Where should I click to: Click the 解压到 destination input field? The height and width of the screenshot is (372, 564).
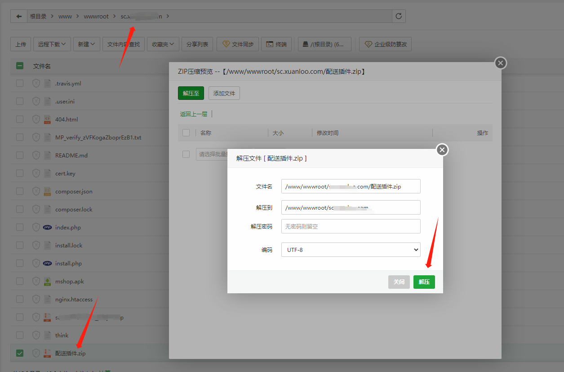click(x=351, y=207)
